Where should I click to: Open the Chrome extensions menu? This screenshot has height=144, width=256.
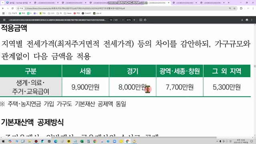click(x=241, y=8)
